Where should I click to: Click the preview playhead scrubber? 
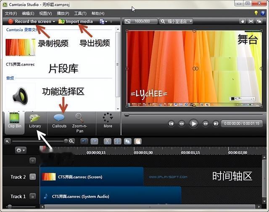pyautogui.click(x=127, y=115)
